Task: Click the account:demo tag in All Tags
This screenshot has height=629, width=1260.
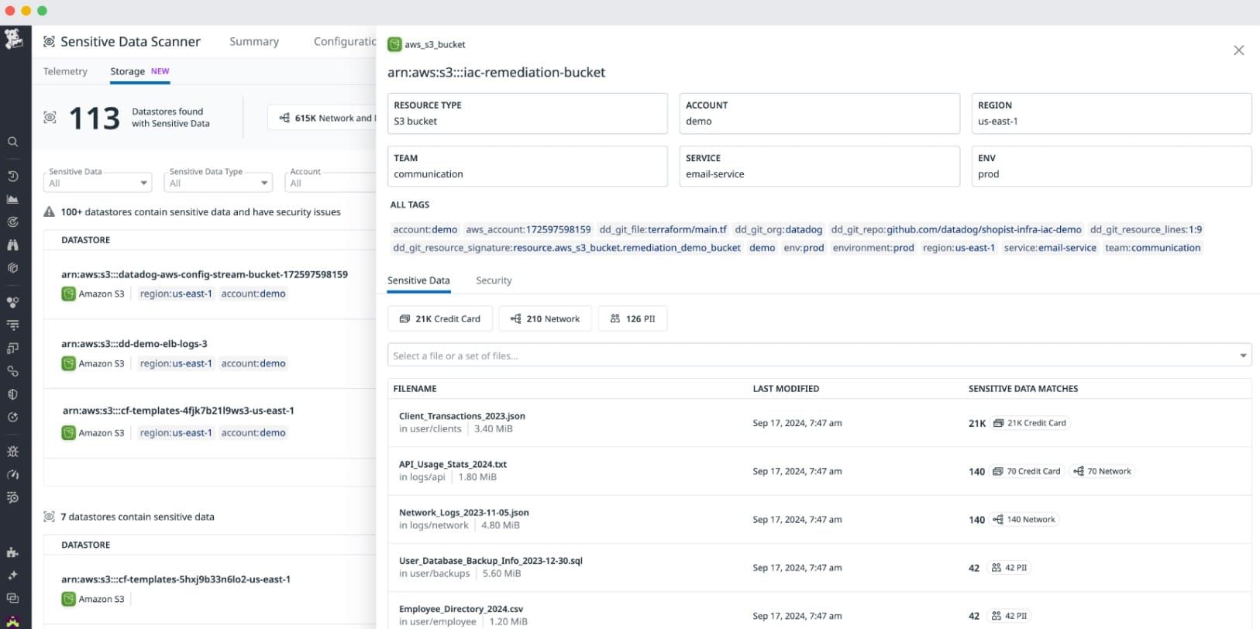Action: point(425,229)
